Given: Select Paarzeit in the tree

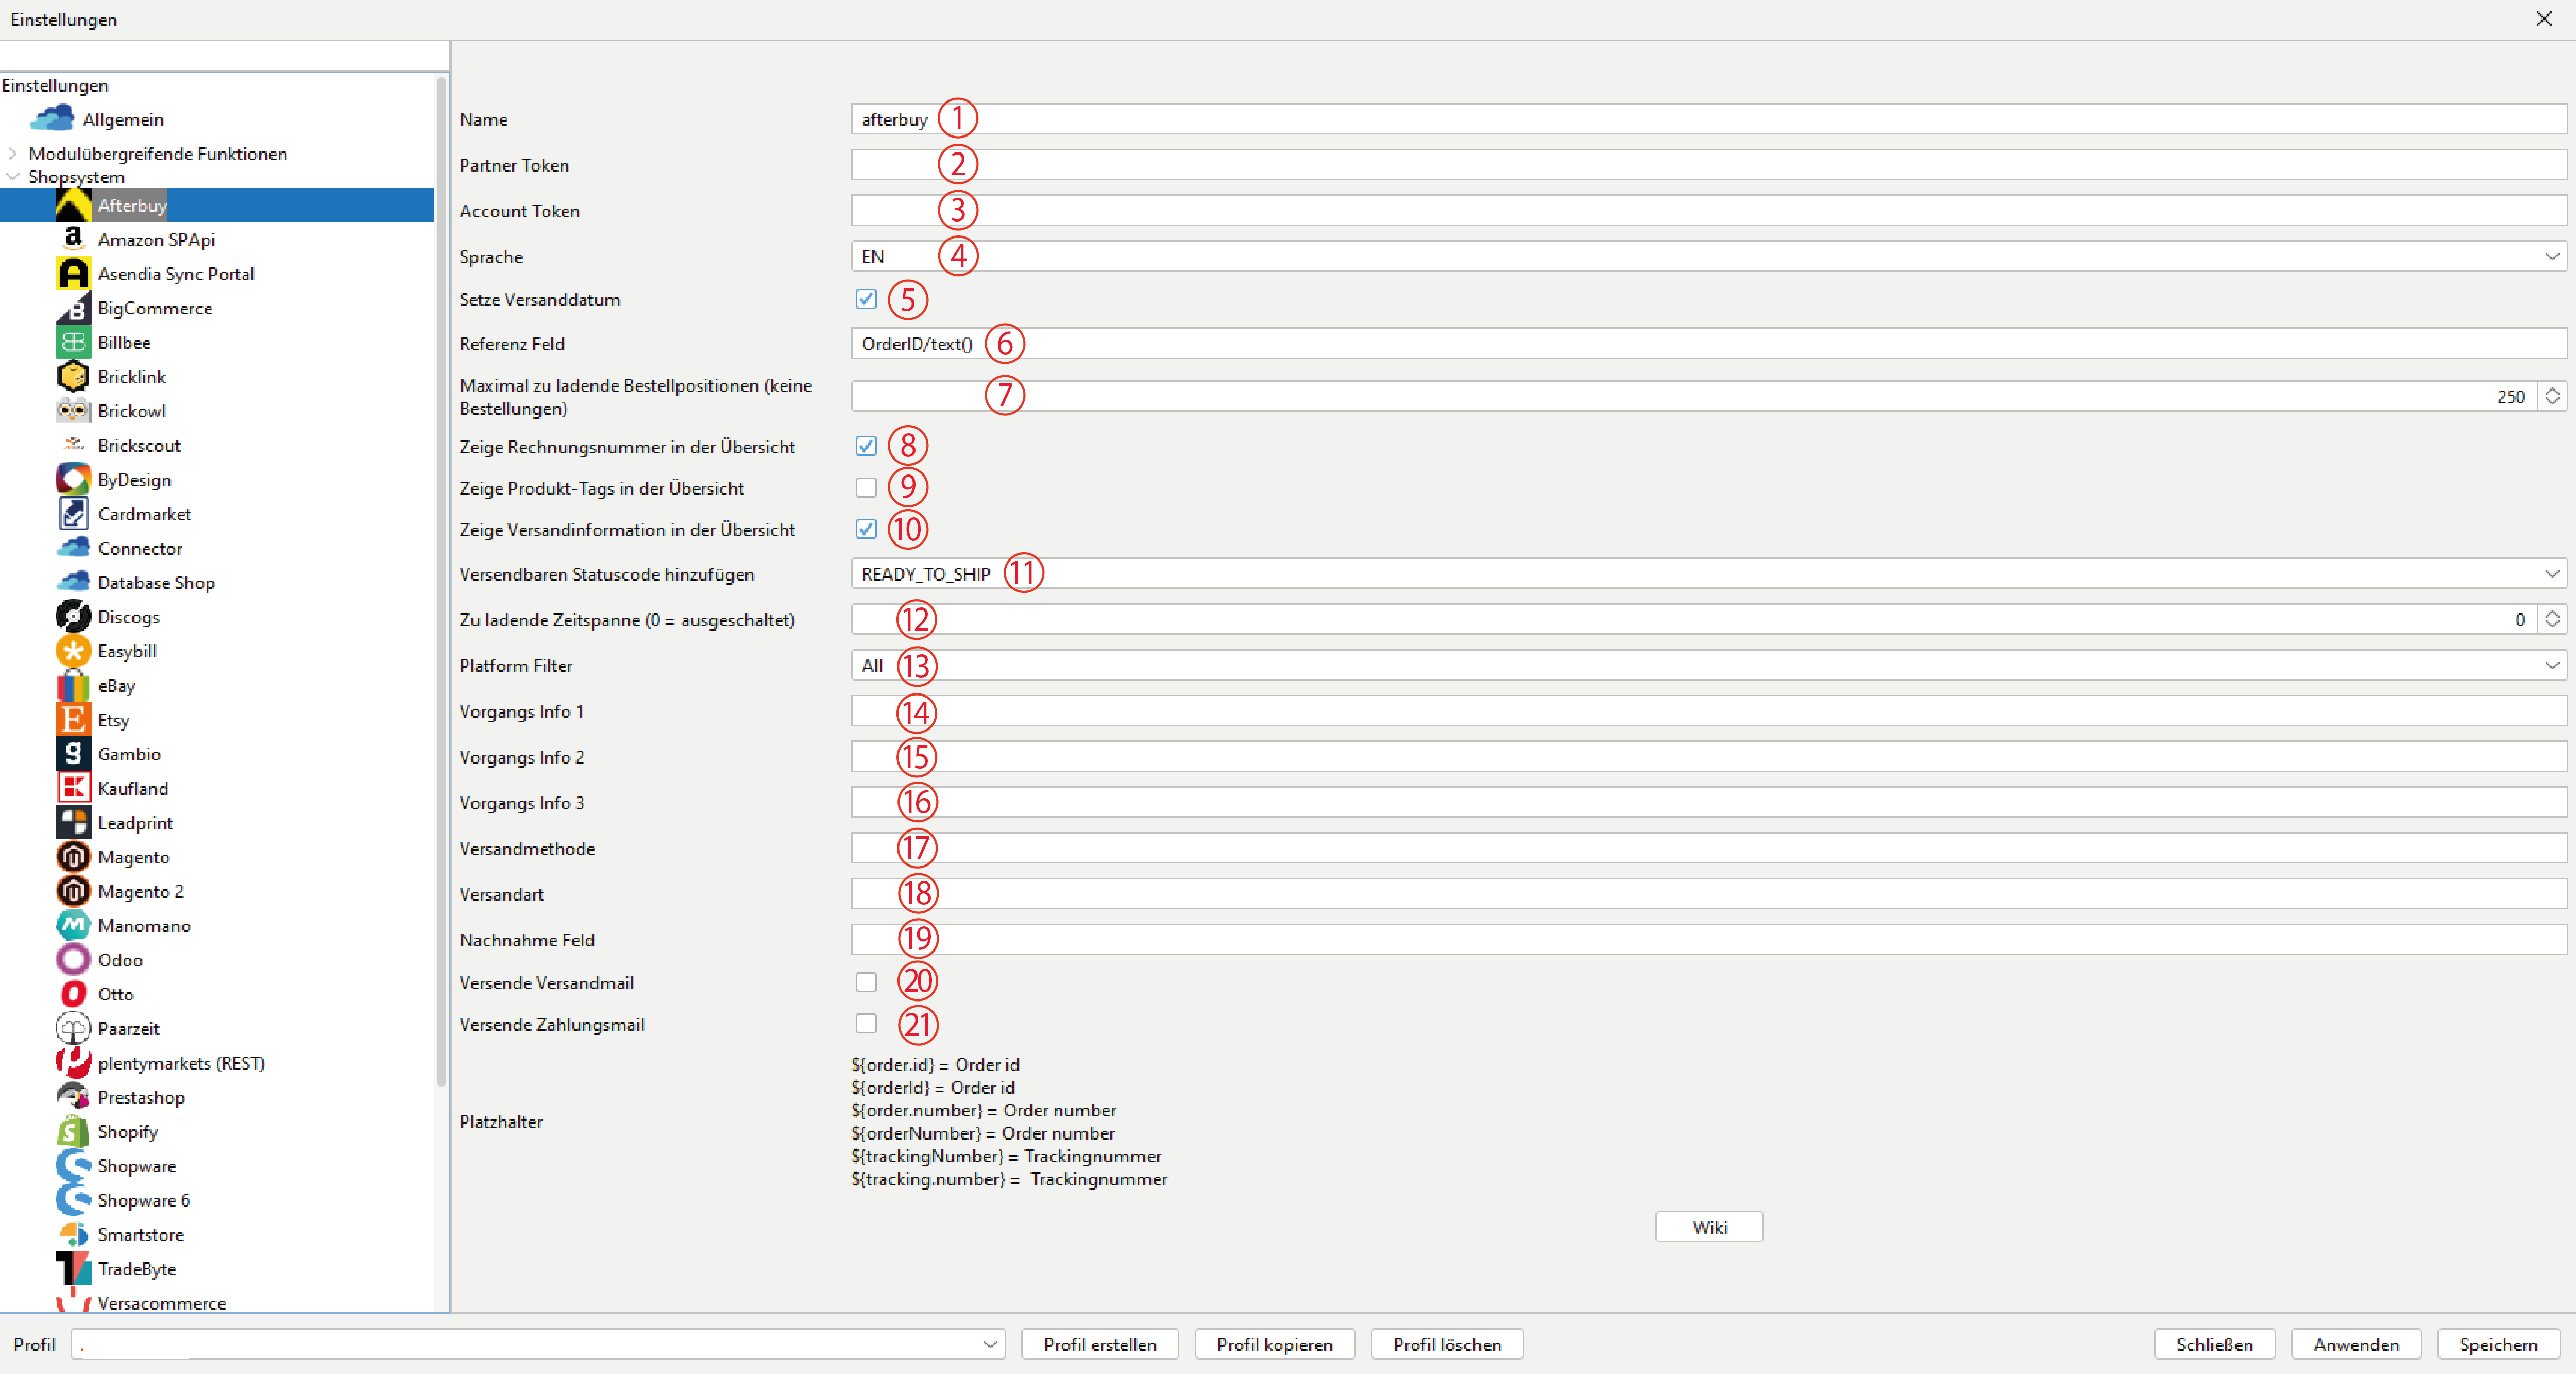Looking at the screenshot, I should tap(128, 1028).
